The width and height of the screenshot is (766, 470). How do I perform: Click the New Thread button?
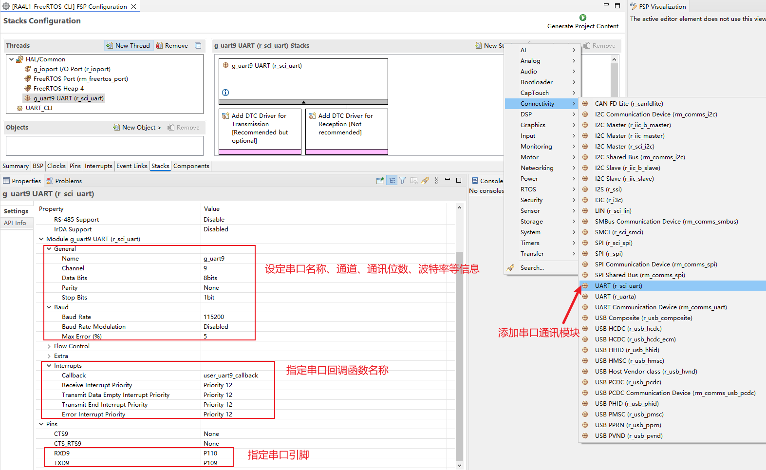(129, 46)
